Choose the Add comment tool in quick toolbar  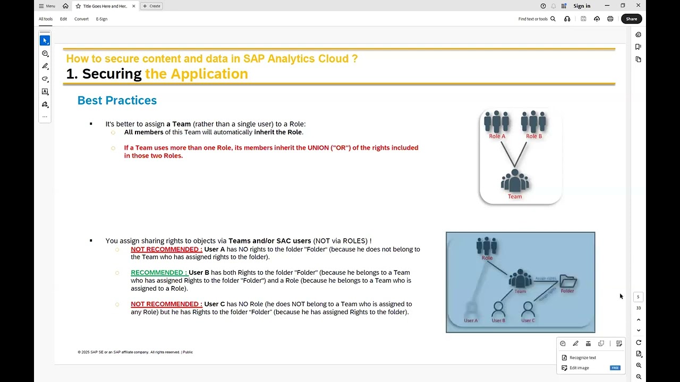pos(45,53)
